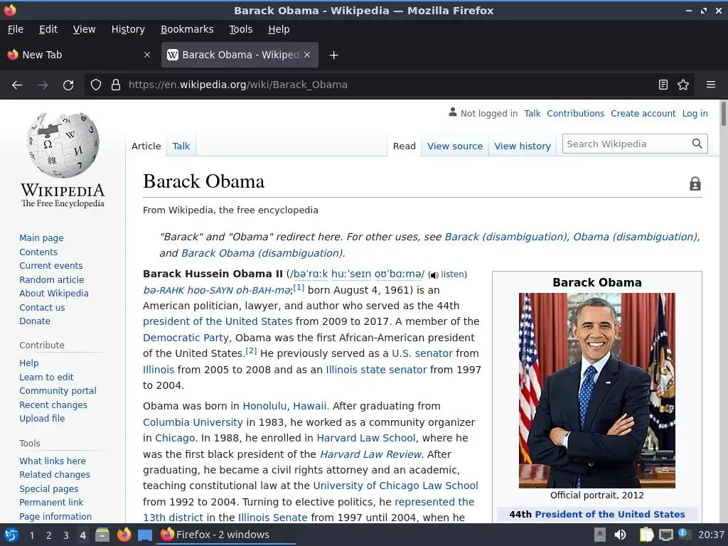This screenshot has width=728, height=546.
Task: Open file manager from the taskbar
Action: click(102, 535)
